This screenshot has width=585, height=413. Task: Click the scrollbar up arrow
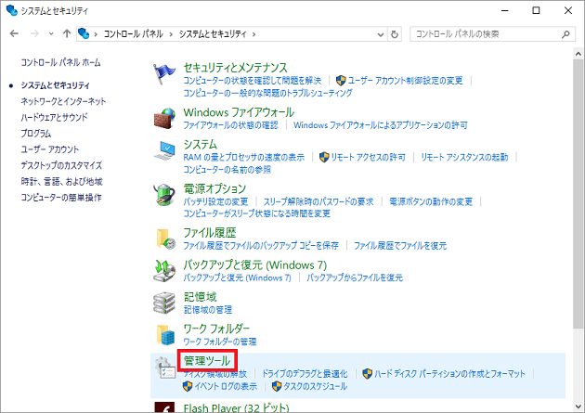click(x=578, y=54)
